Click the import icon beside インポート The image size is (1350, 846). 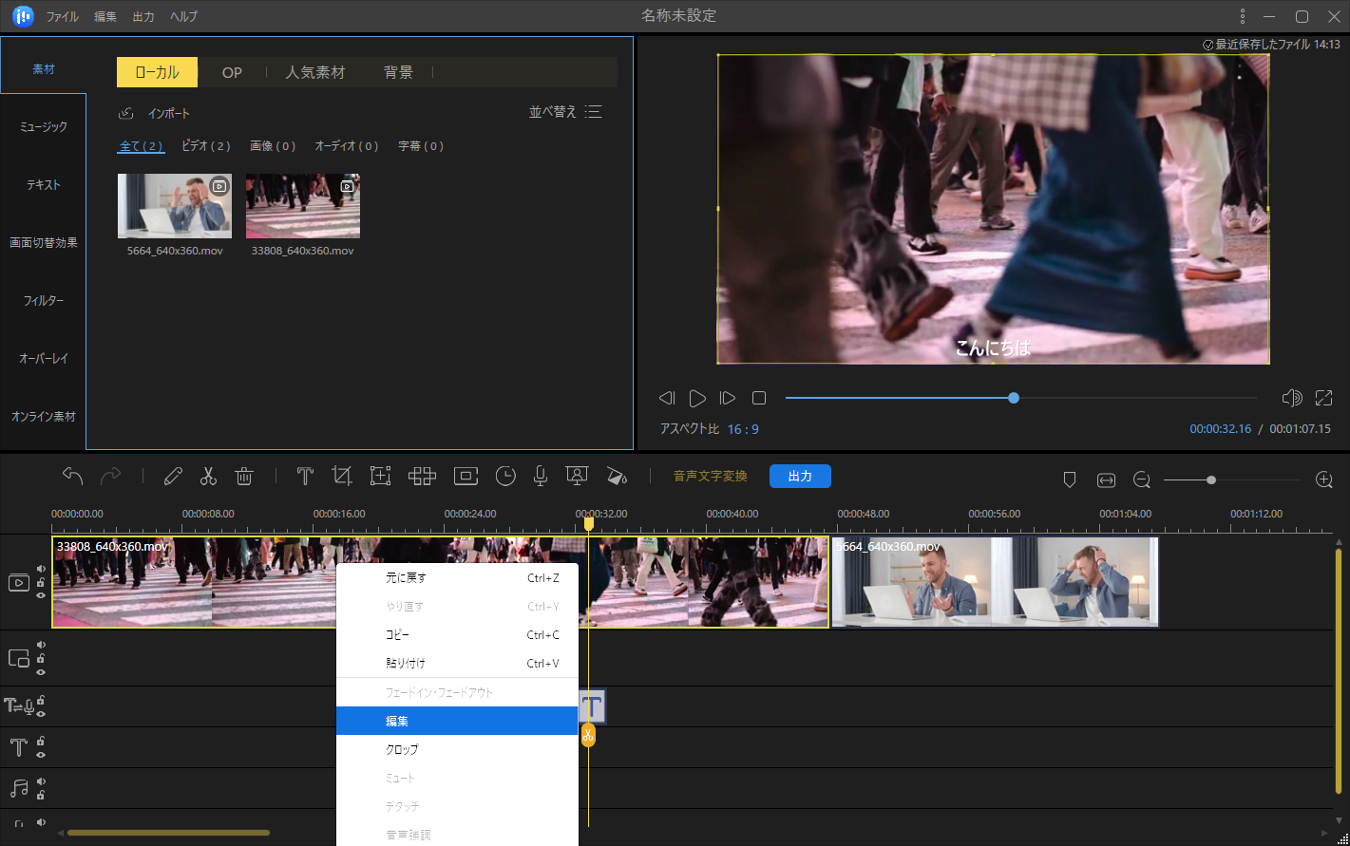pos(125,113)
